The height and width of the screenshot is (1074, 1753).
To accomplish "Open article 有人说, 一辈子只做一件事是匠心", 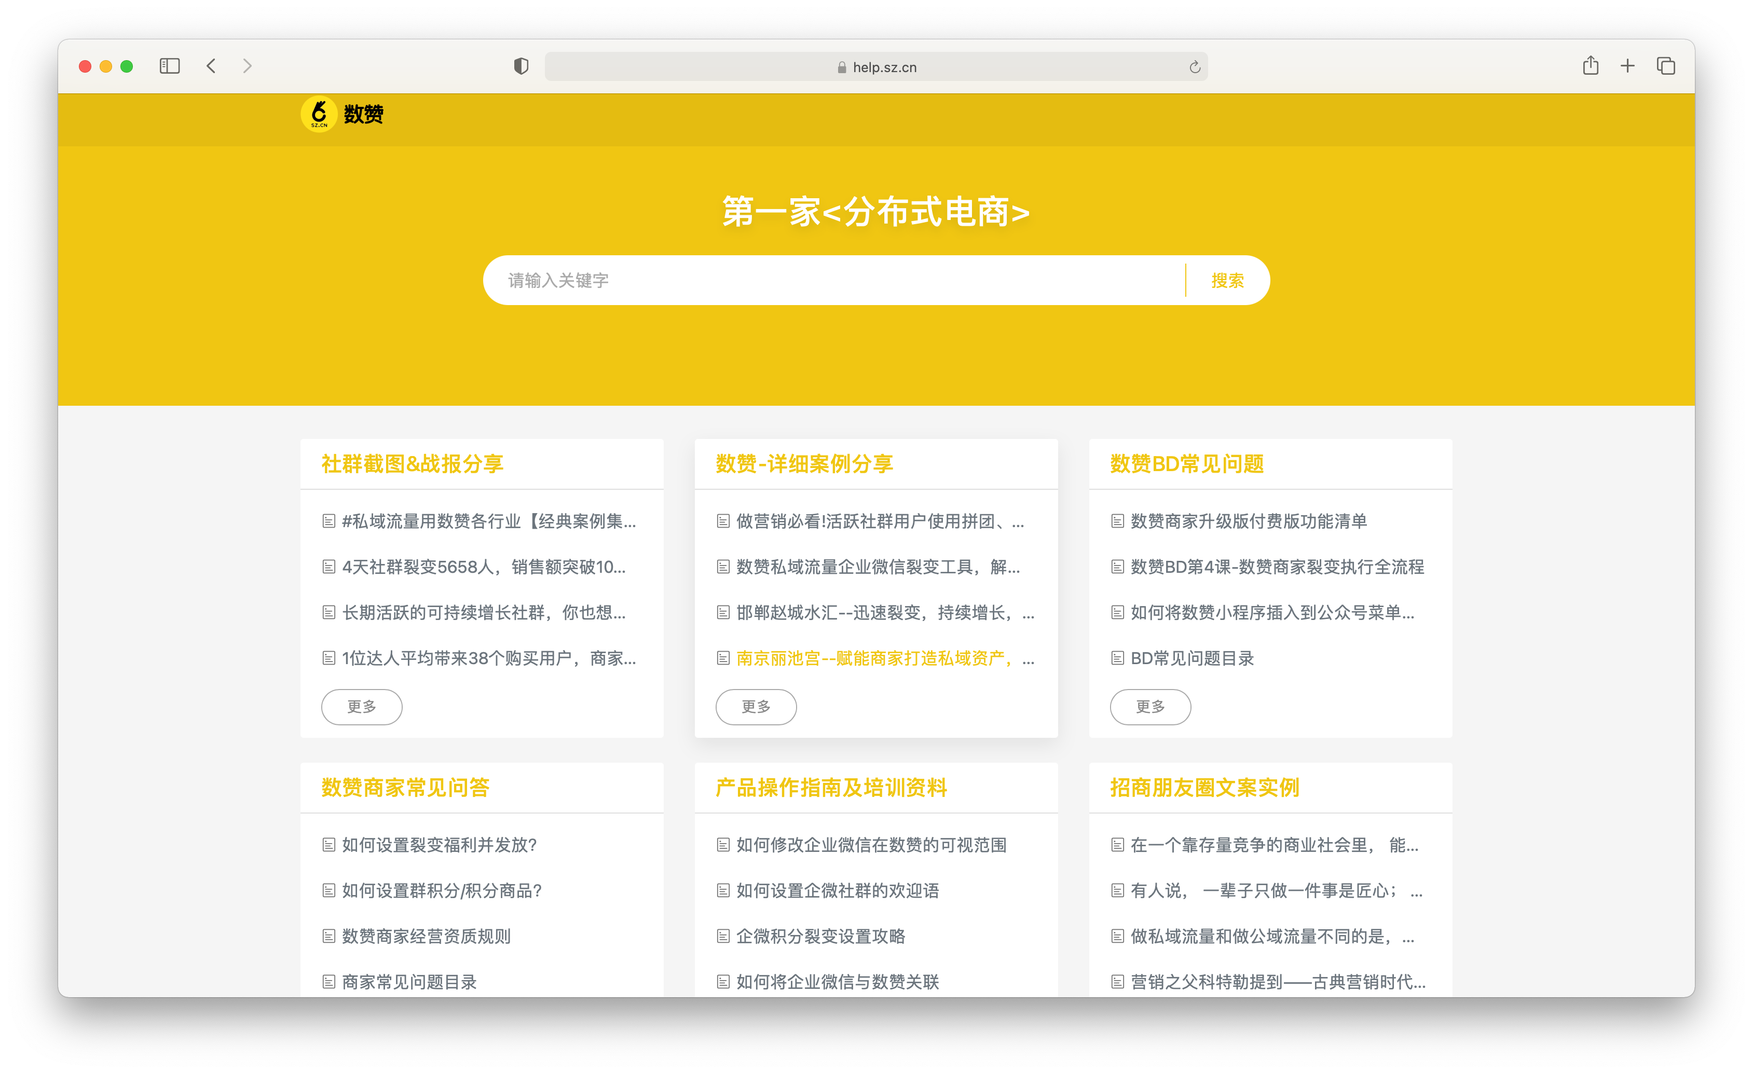I will tap(1276, 890).
